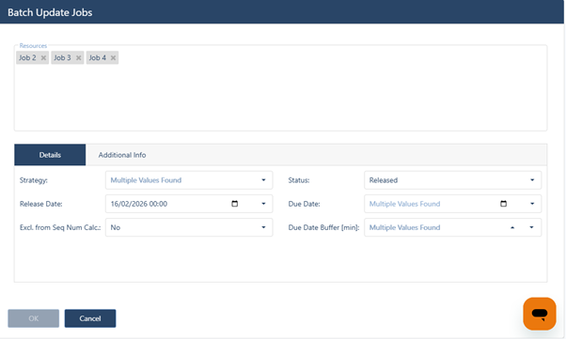The image size is (566, 339).
Task: Click the Release Date value 16/02/2026 00:00
Action: pyautogui.click(x=139, y=204)
